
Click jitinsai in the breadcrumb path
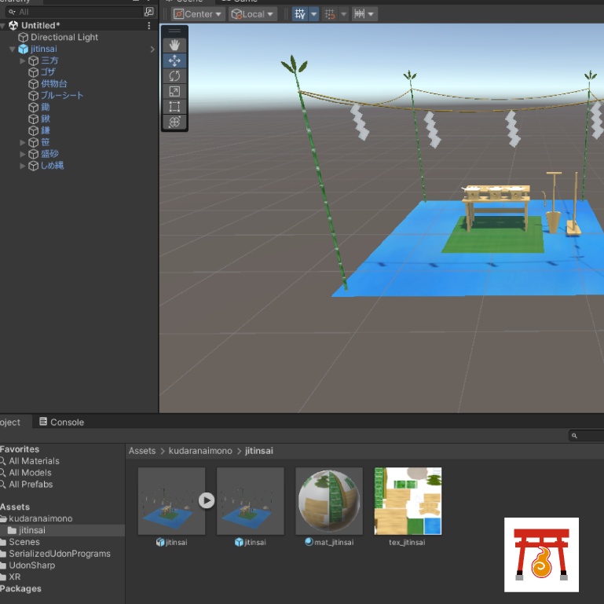(259, 451)
